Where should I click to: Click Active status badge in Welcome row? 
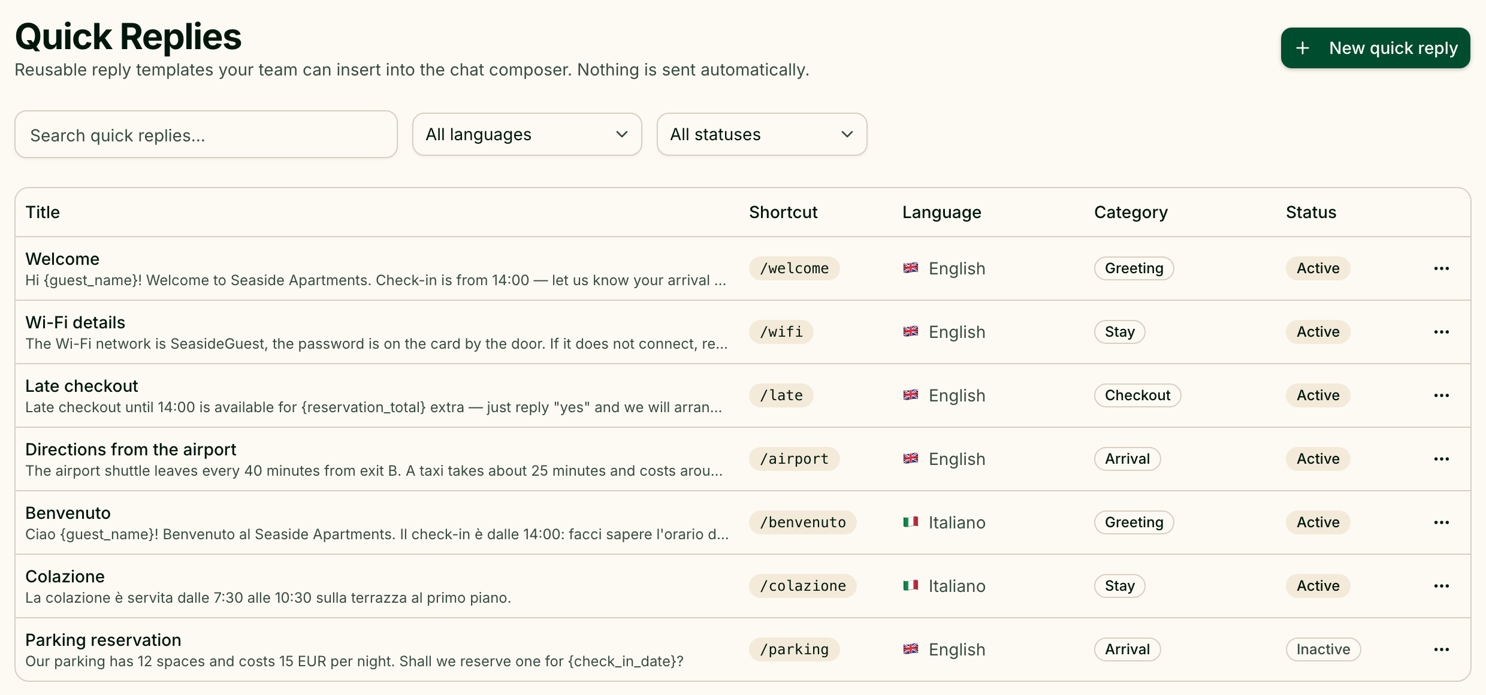pyautogui.click(x=1318, y=268)
